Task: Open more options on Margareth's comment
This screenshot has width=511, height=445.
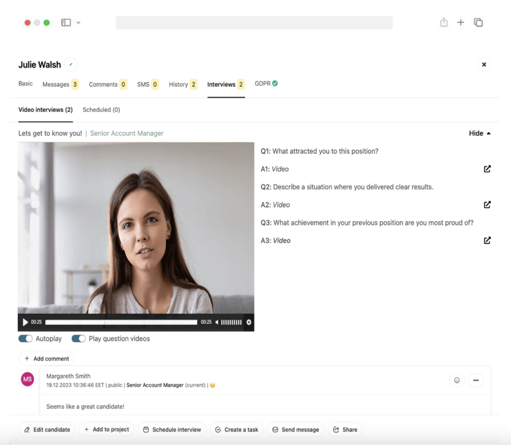Action: (x=476, y=380)
